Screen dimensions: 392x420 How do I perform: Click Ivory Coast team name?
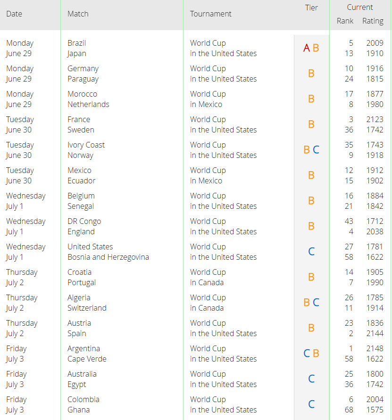point(86,145)
